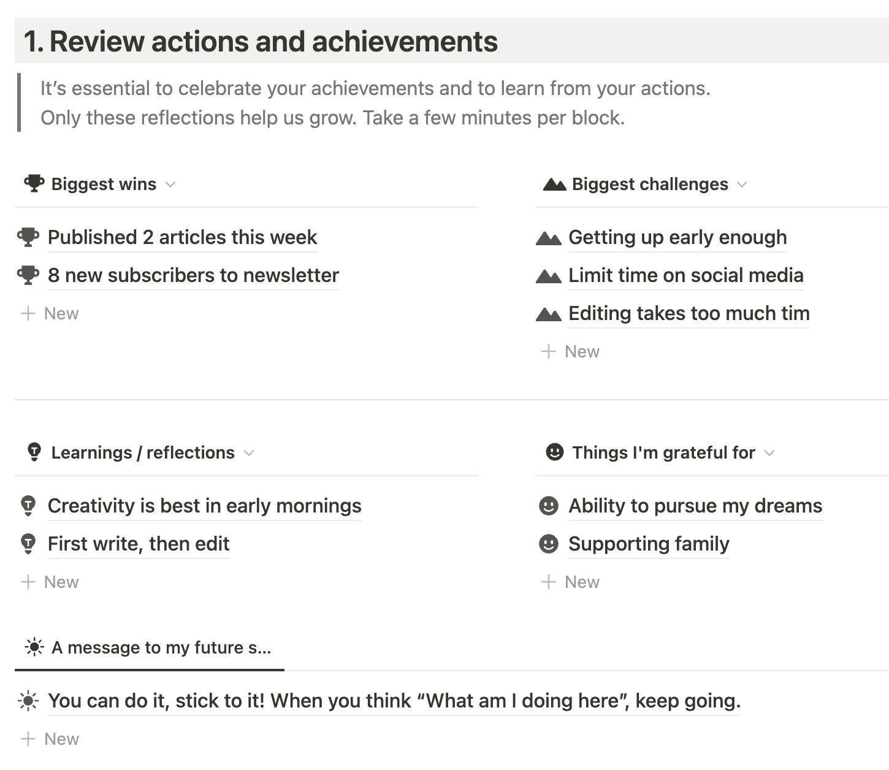The image size is (889, 770).
Task: Click smiley icon beside Supporting family
Action: (x=548, y=544)
